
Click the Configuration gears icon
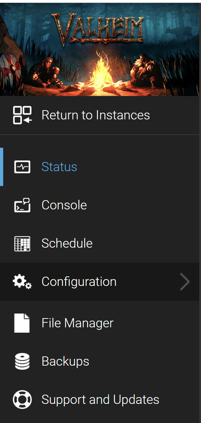coord(22,282)
